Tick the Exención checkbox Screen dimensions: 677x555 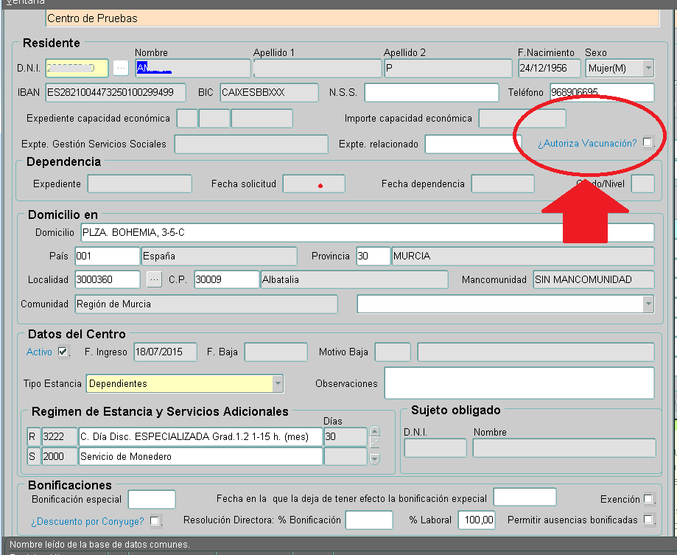pyautogui.click(x=648, y=499)
